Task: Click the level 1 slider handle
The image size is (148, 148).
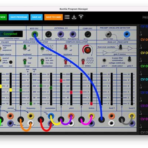Action: (112, 103)
